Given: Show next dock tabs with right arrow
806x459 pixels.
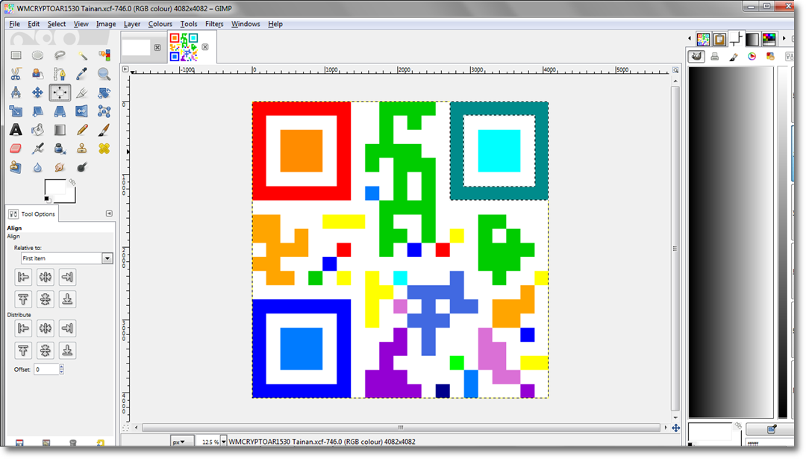Looking at the screenshot, I should coord(784,39).
